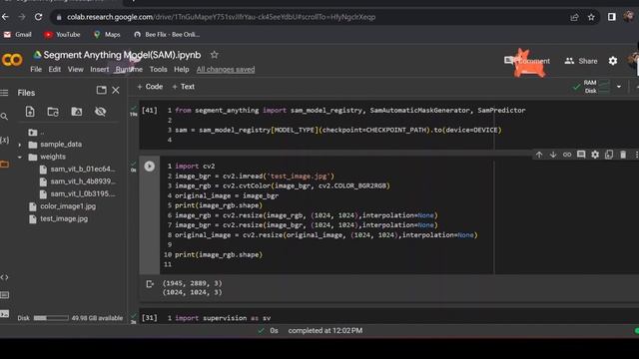Run the cv2 import cell
The height and width of the screenshot is (359, 639).
[x=149, y=167]
